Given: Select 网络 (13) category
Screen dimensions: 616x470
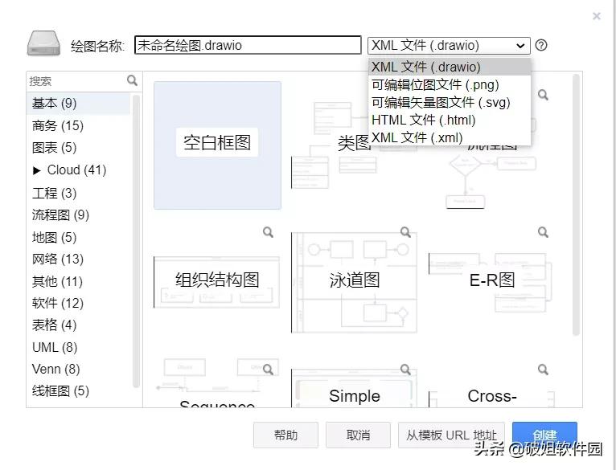Looking at the screenshot, I should [x=78, y=260].
